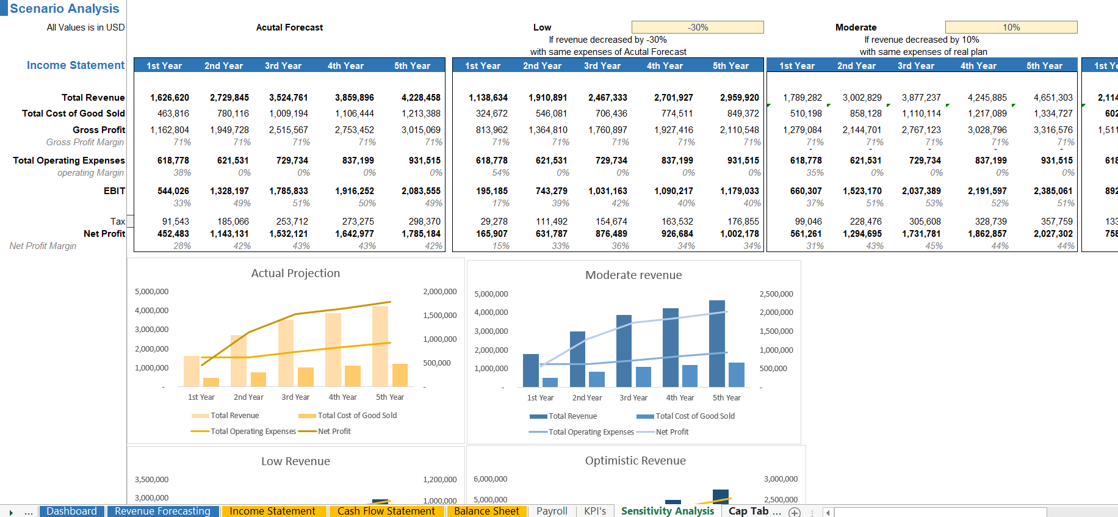Select Total Revenue legend in Actual Projection chart
Image resolution: width=1118 pixels, height=517 pixels.
pos(234,416)
